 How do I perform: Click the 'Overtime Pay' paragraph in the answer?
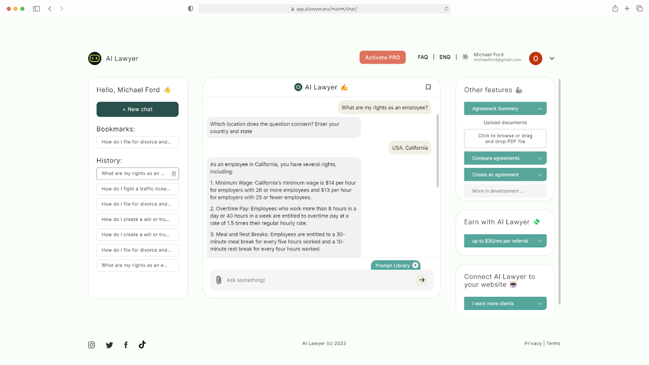(x=283, y=216)
